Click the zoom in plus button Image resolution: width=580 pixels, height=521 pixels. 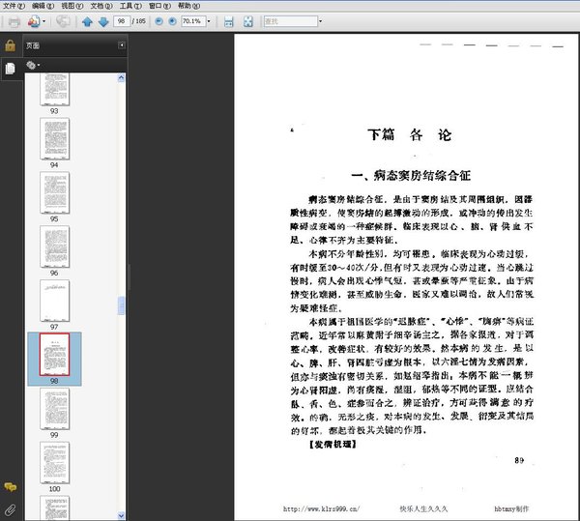(x=173, y=21)
